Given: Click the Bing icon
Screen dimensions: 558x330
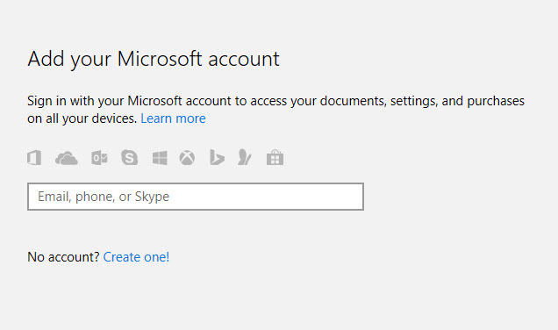Looking at the screenshot, I should click(217, 158).
